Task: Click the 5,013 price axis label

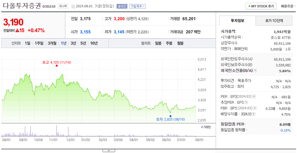Action: (202, 59)
